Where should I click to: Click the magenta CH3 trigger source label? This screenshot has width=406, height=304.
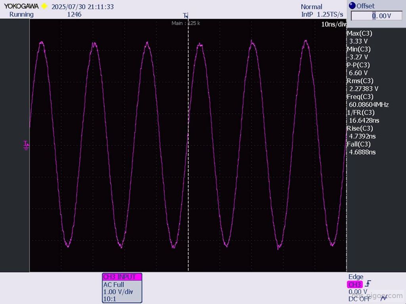355,284
